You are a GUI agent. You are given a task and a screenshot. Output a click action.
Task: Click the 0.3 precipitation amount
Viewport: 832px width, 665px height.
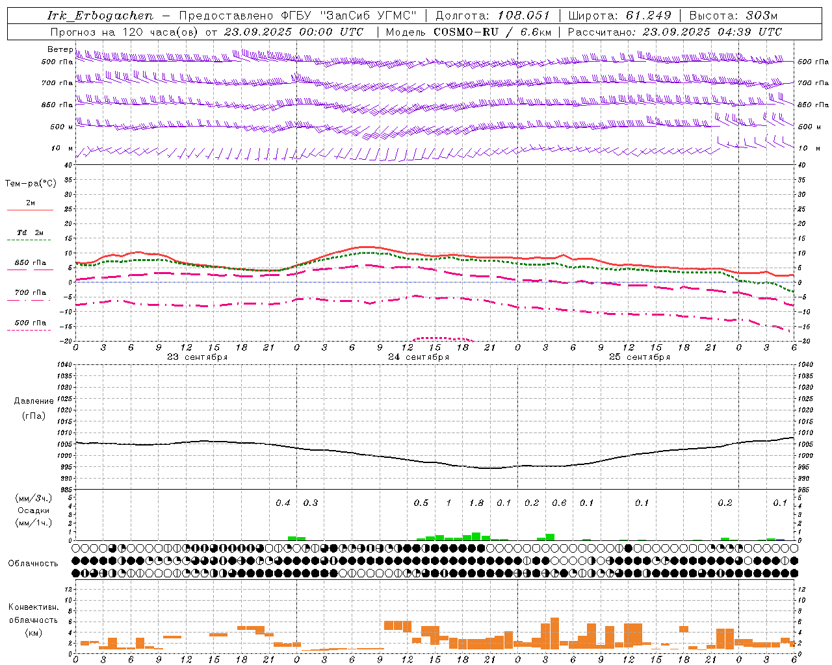coord(311,503)
